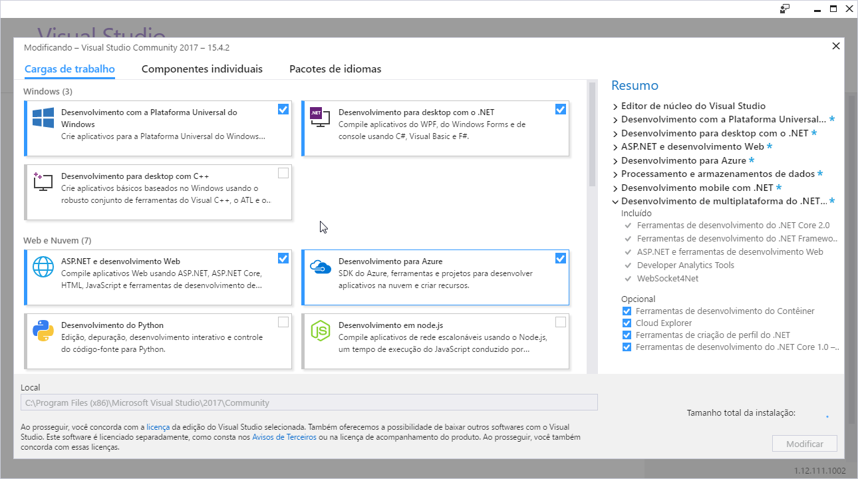Click the node.js workload icon
This screenshot has height=479, width=858.
coord(321,331)
